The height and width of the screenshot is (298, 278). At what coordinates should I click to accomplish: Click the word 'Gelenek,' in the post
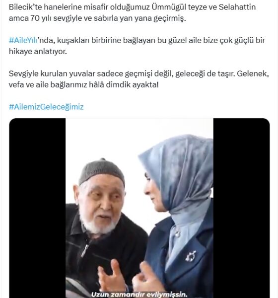click(x=253, y=74)
